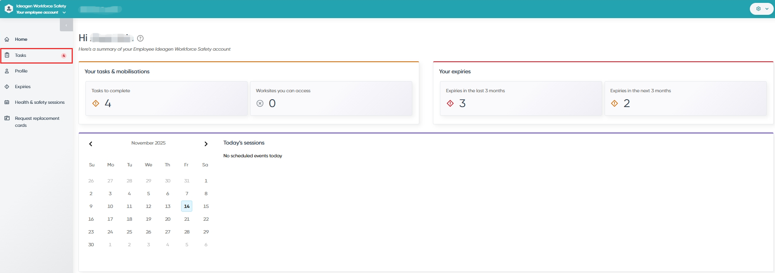Open Health & safety sessions

click(x=36, y=102)
